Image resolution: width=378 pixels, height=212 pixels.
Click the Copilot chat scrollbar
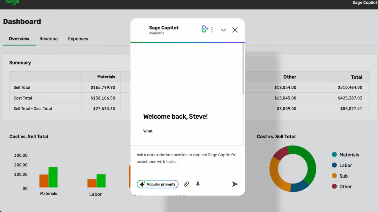[x=243, y=69]
